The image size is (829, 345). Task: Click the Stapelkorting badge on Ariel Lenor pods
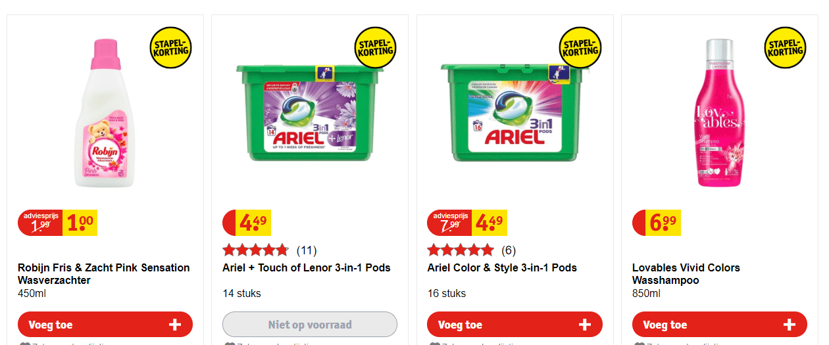coord(376,48)
